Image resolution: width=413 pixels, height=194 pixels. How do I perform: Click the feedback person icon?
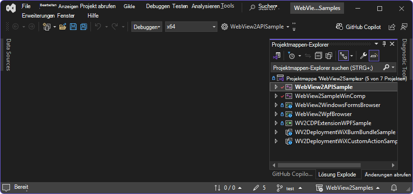coord(404,27)
